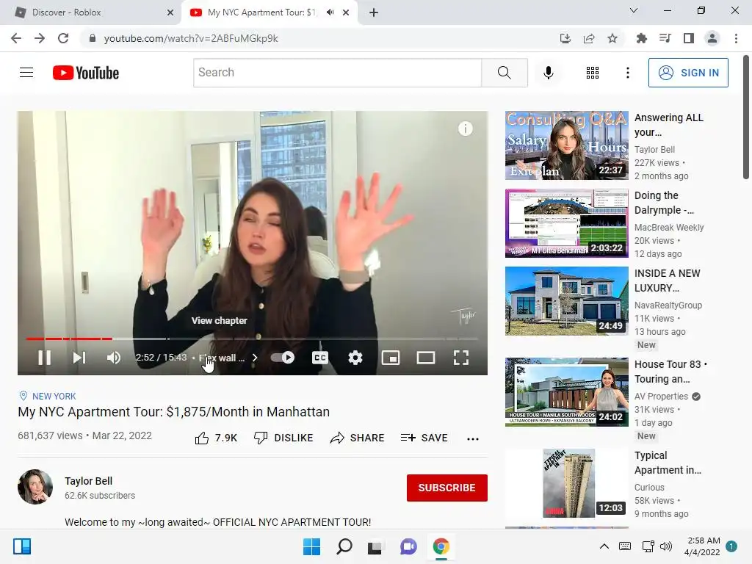The image size is (752, 564).
Task: Open Windows taskbar search
Action: click(x=344, y=546)
